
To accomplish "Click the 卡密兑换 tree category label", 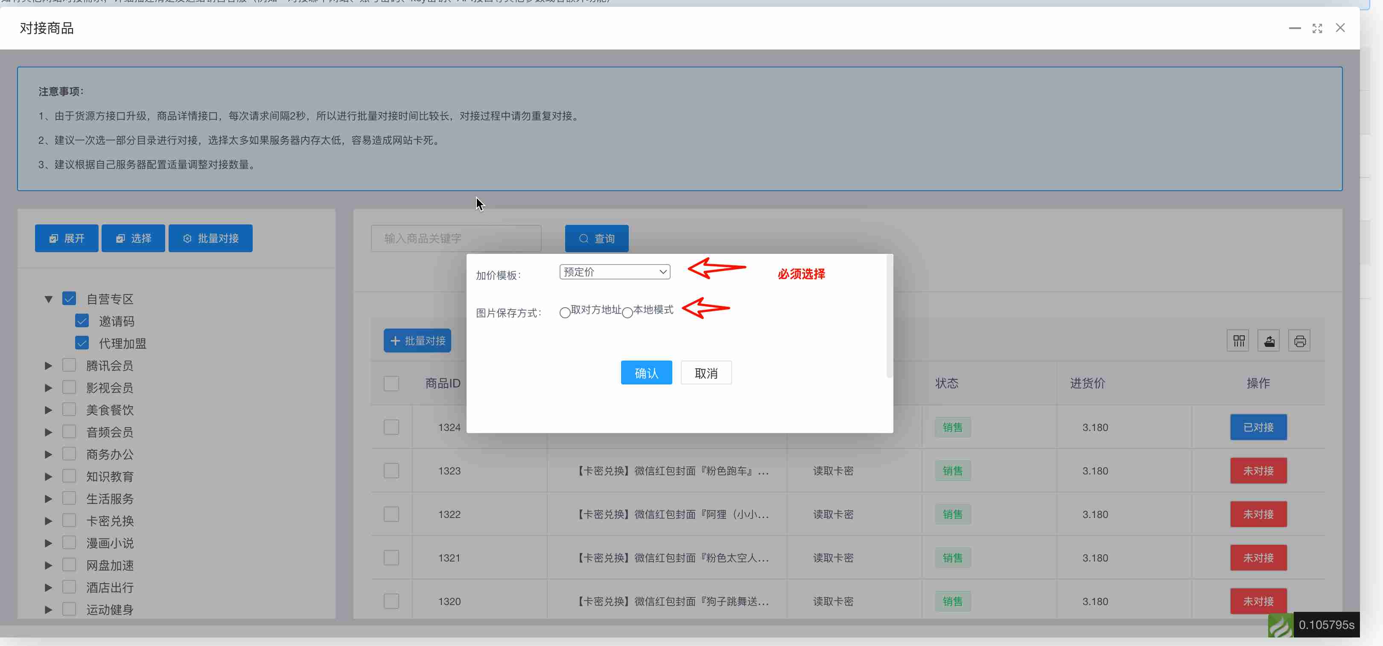I will 110,521.
